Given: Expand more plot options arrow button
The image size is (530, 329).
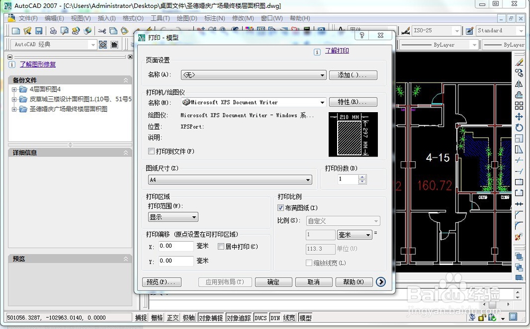Looking at the screenshot, I should click(381, 282).
